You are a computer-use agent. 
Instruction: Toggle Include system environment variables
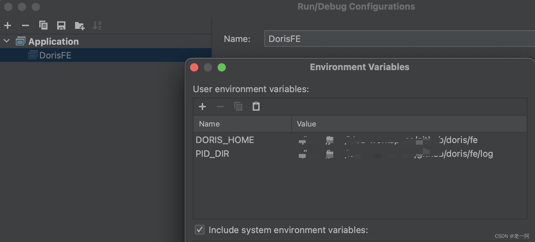click(200, 230)
